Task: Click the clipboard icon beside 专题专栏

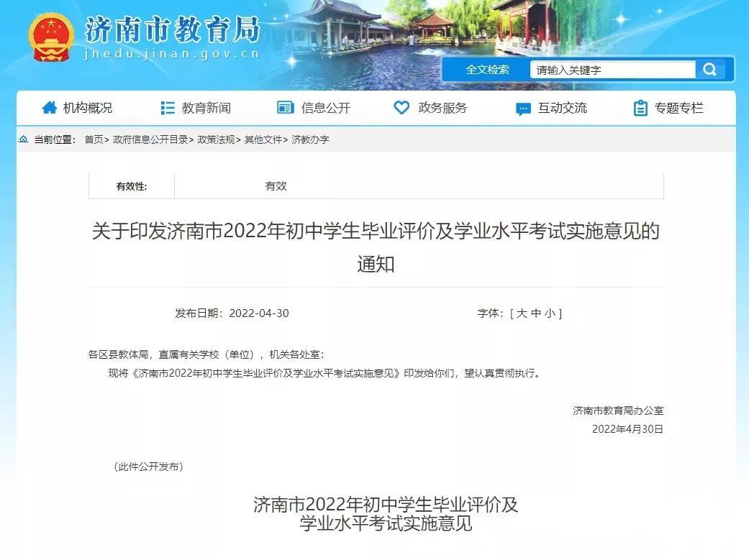Action: click(x=640, y=107)
